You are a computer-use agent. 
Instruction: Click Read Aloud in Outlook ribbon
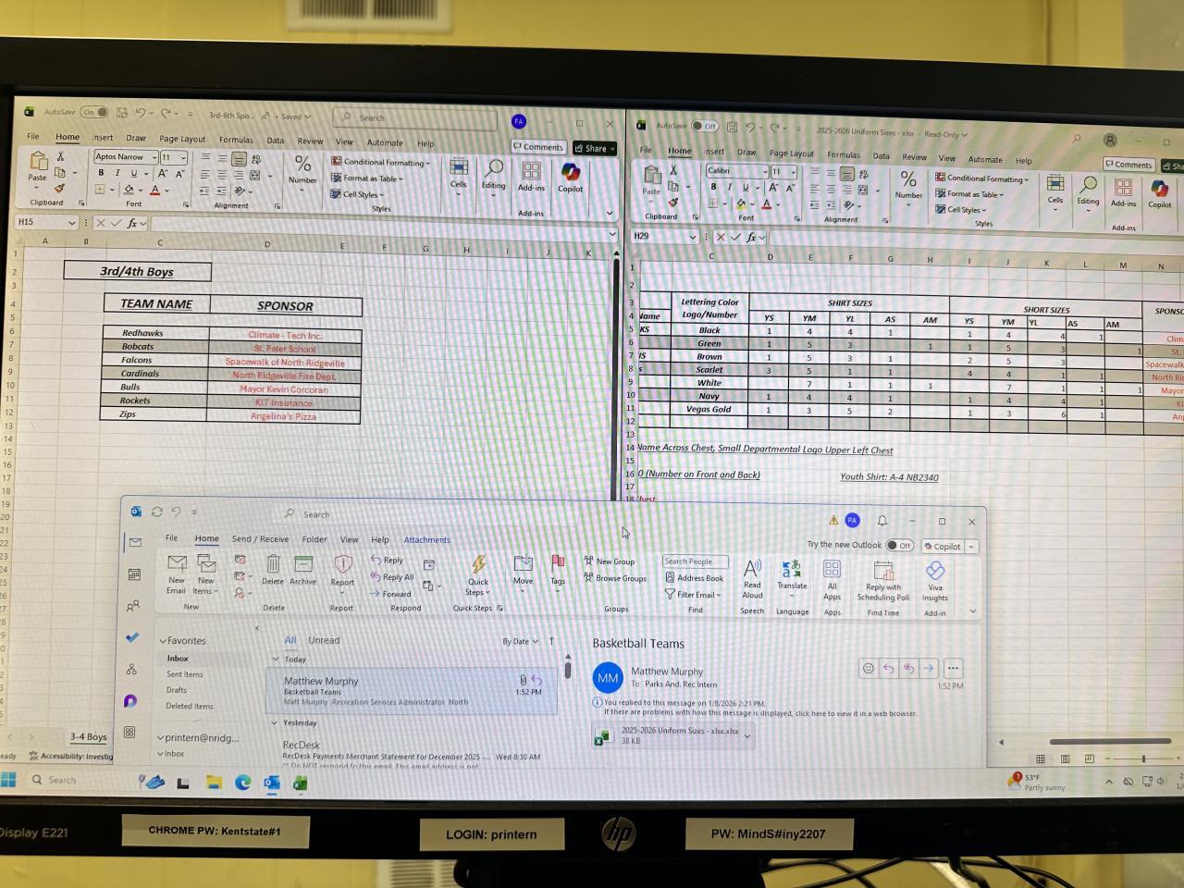752,579
